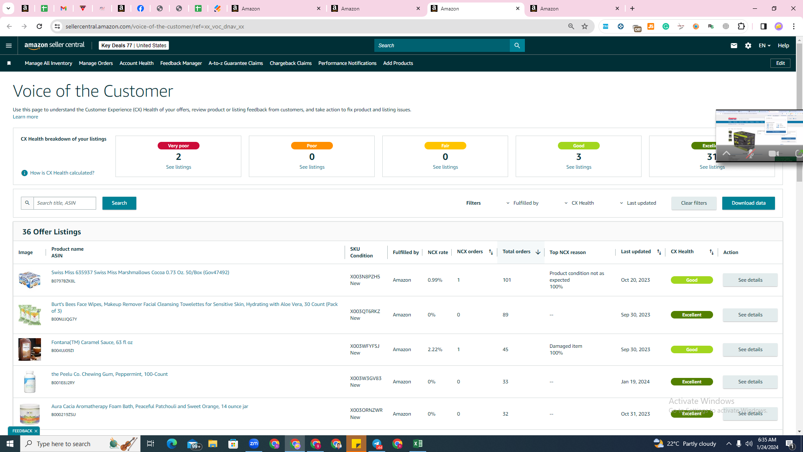This screenshot has height=452, width=803.
Task: Open Add Products menu item
Action: (x=398, y=63)
